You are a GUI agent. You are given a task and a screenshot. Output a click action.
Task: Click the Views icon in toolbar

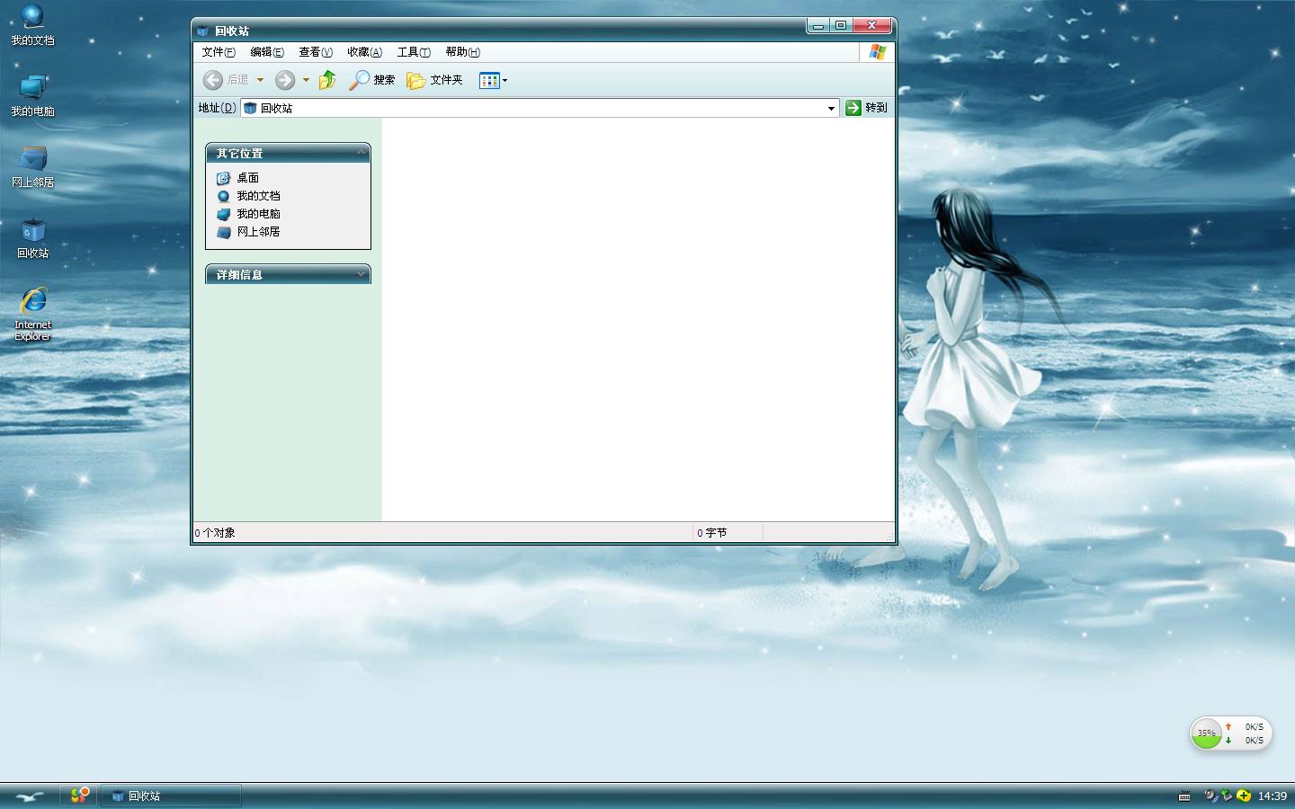point(489,80)
